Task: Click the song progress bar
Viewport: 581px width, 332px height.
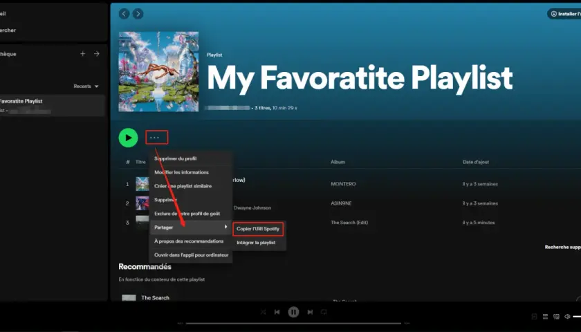Action: [293, 323]
